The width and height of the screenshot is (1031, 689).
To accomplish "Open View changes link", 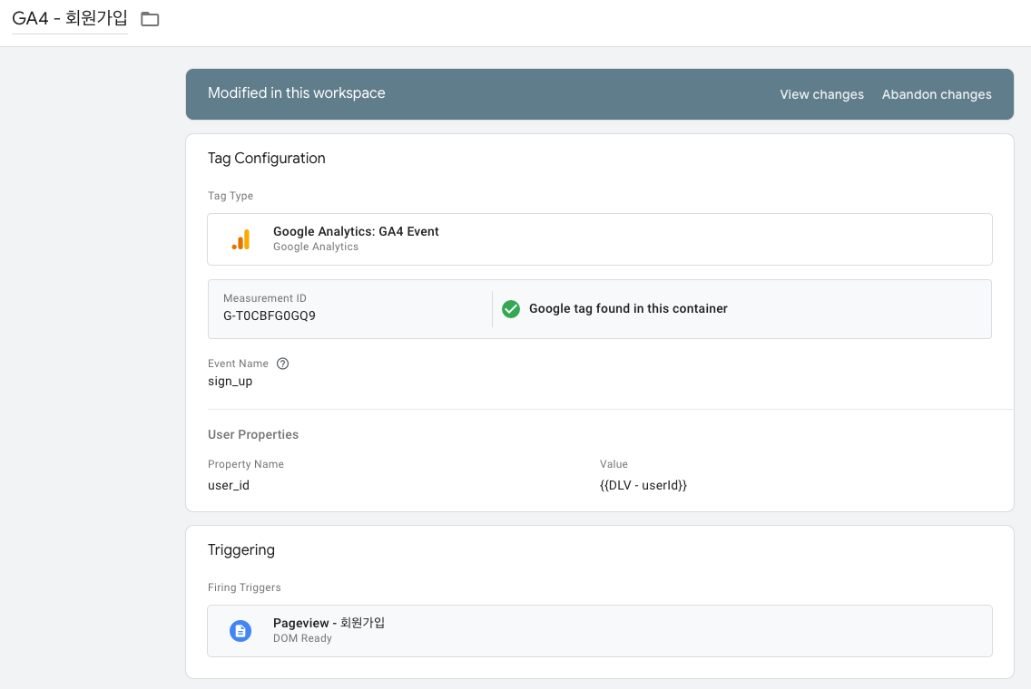I will (822, 94).
